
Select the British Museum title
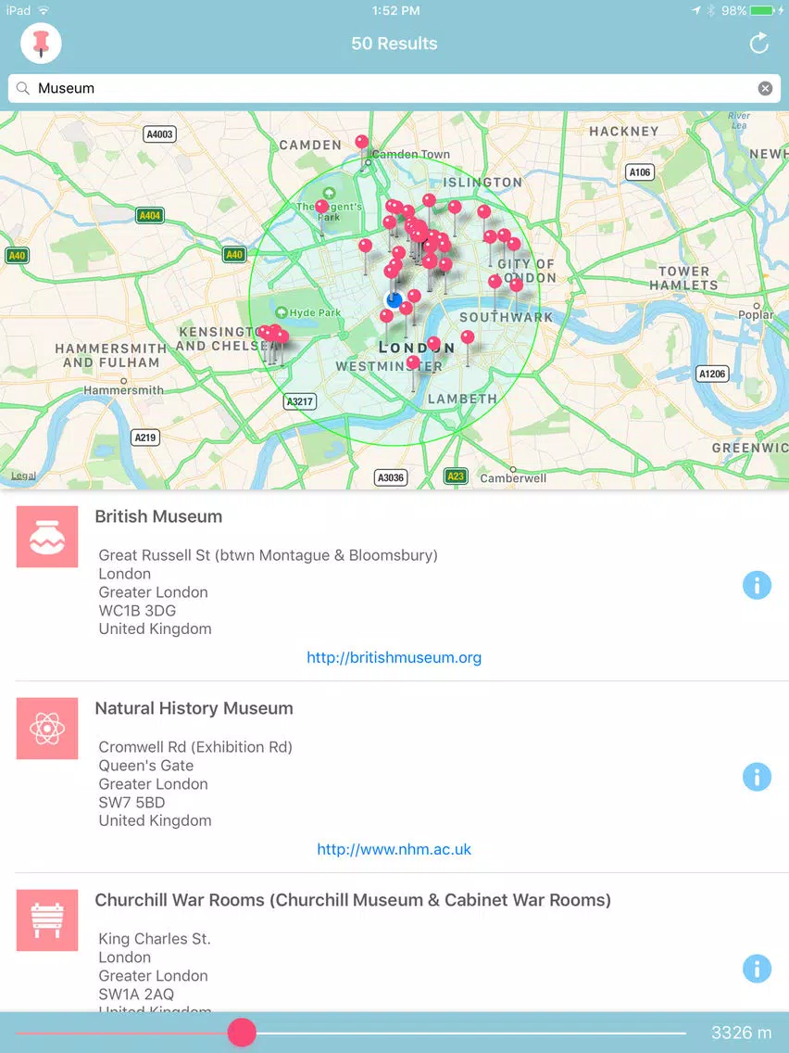tap(158, 516)
